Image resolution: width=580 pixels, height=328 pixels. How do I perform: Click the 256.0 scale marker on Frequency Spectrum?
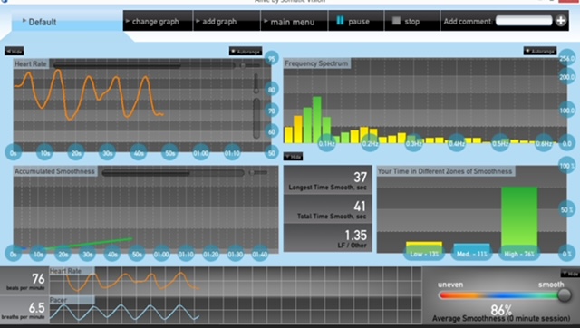(567, 58)
